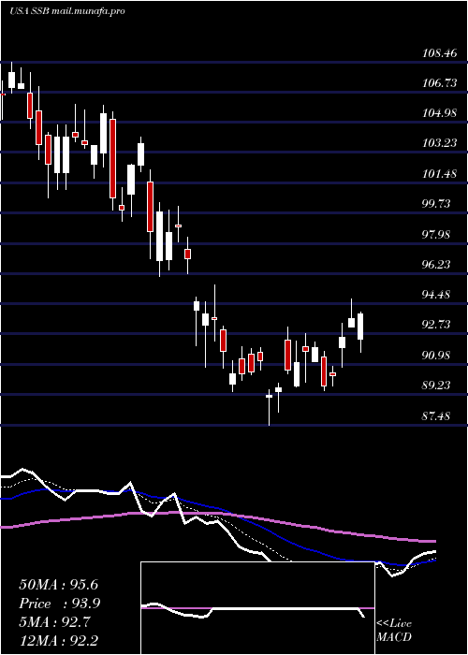Click the 87.48 price label

[436, 415]
